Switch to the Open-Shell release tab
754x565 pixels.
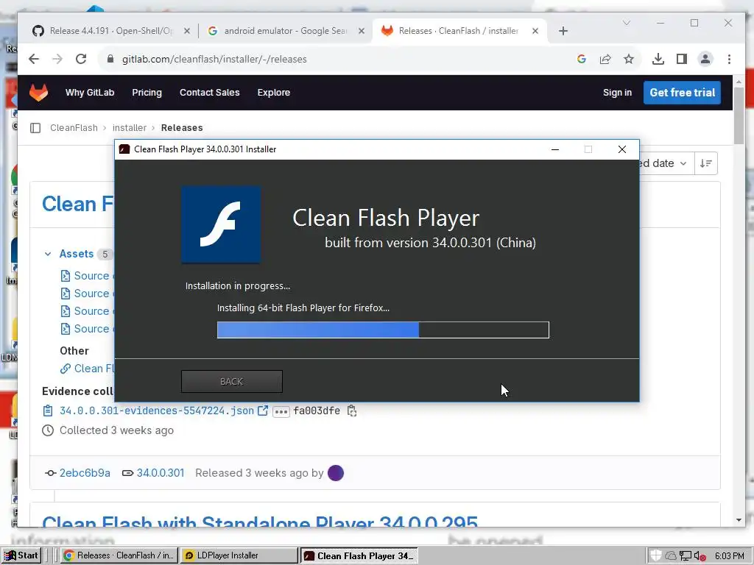click(110, 31)
